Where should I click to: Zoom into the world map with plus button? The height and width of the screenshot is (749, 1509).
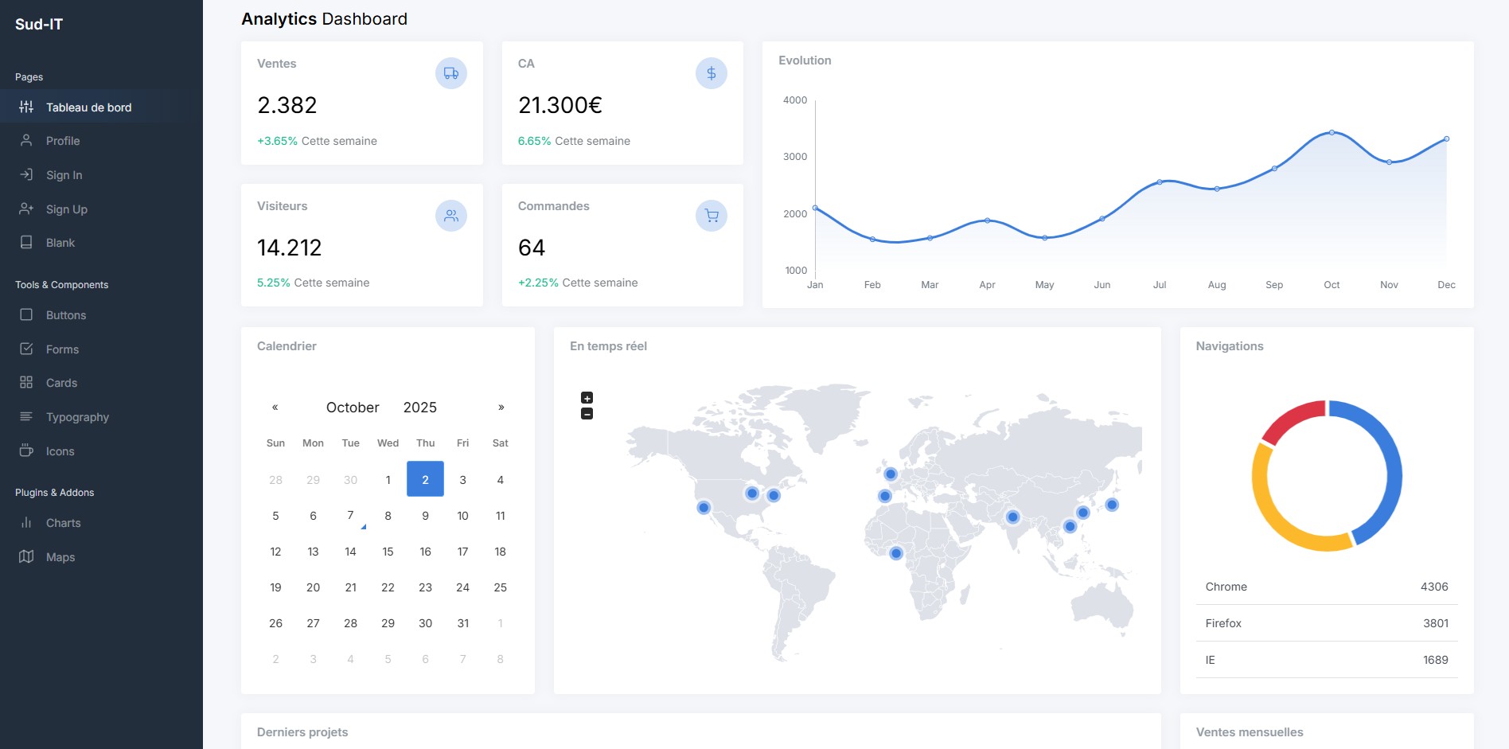click(x=587, y=397)
